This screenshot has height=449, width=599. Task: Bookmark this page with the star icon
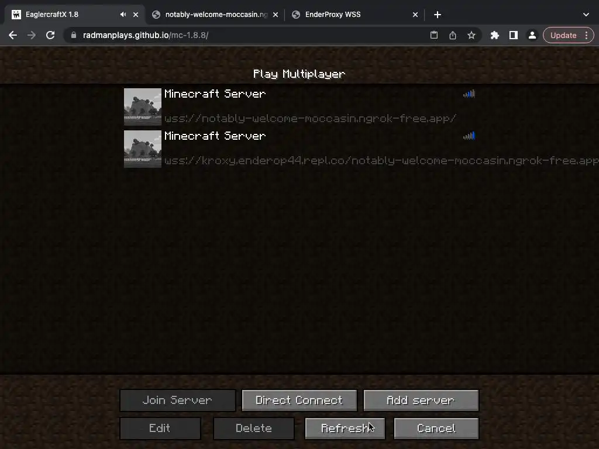[x=471, y=35]
